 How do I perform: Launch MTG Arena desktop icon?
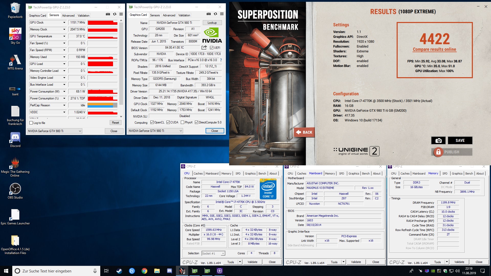[x=15, y=62]
